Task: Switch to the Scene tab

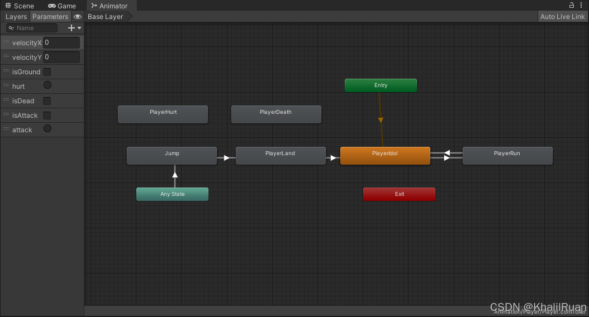Action: (x=19, y=6)
